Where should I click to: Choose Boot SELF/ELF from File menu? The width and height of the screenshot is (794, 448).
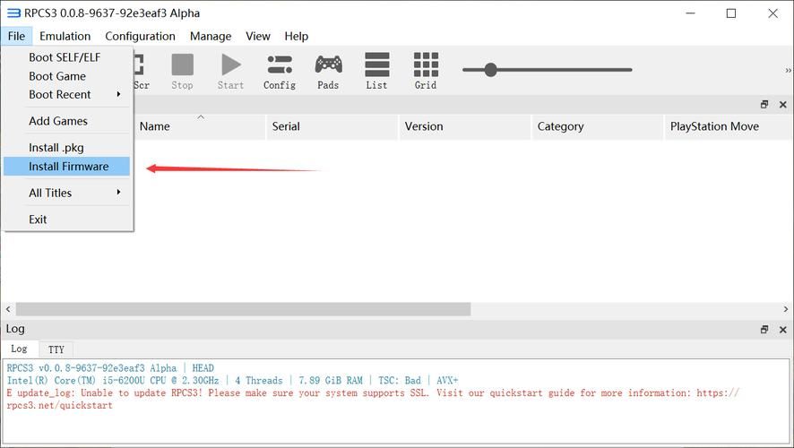[66, 57]
